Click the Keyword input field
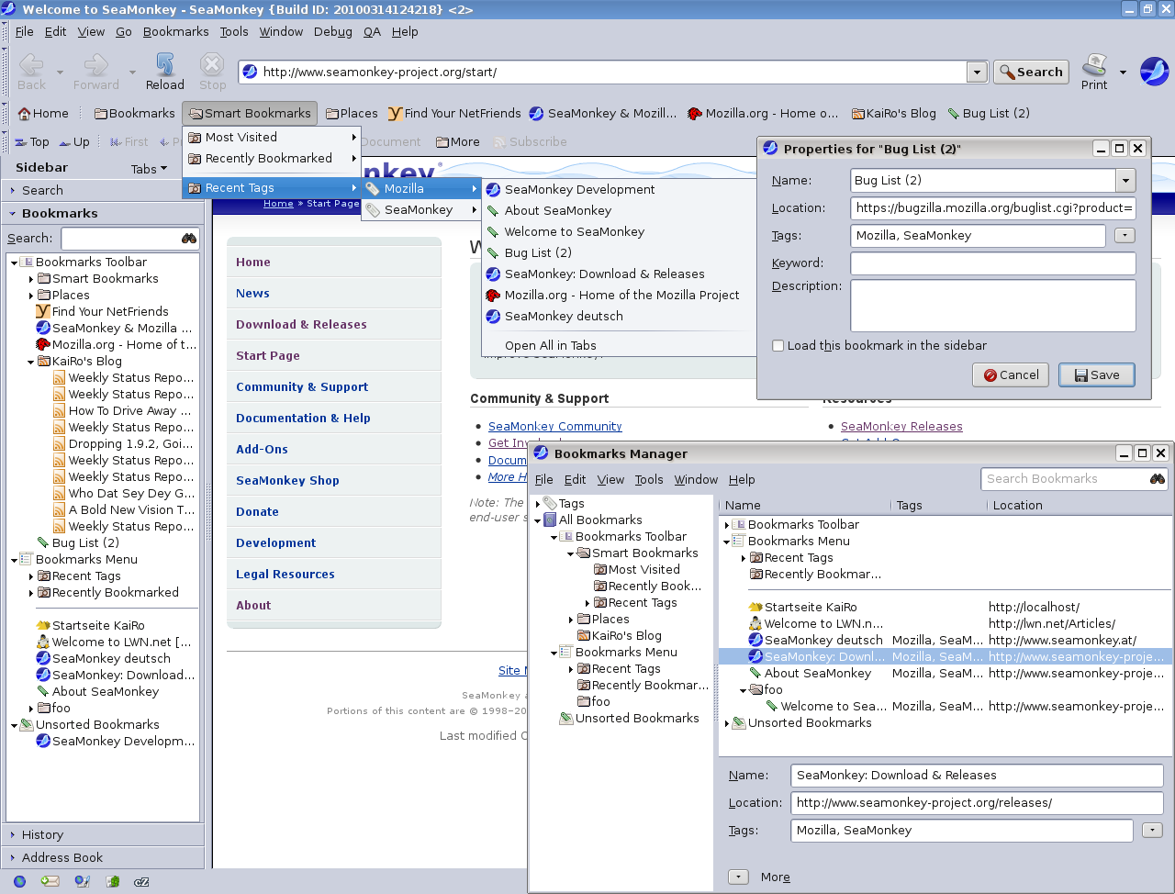The image size is (1175, 894). pos(992,263)
